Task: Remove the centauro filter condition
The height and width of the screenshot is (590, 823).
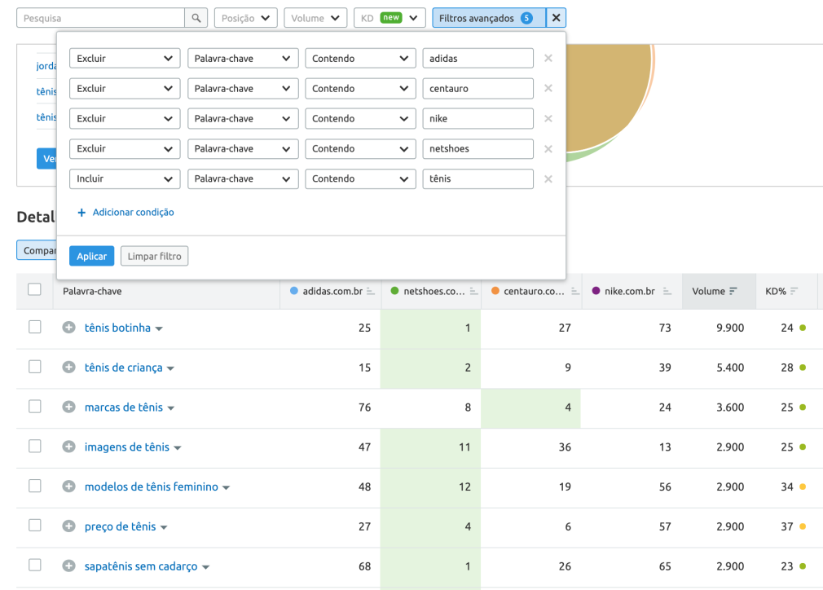Action: click(548, 88)
